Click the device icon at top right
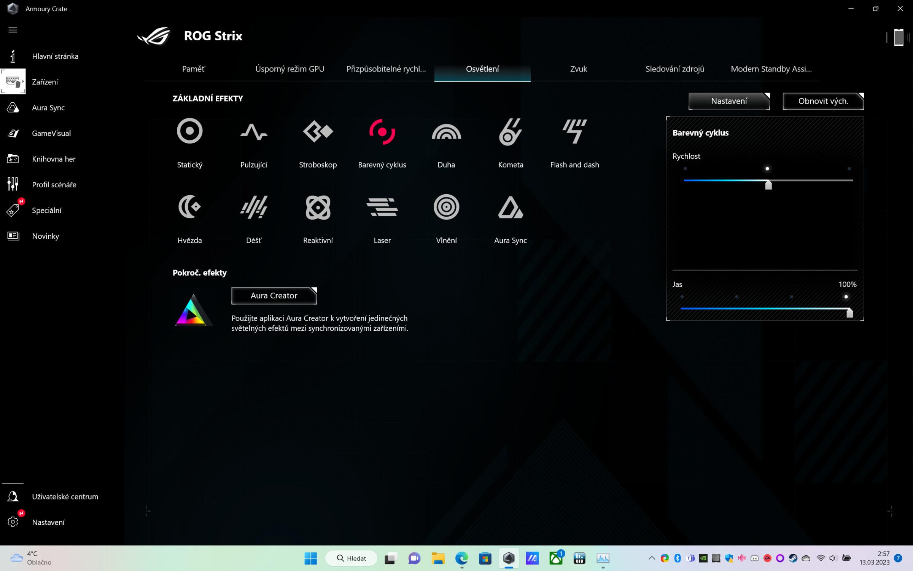The height and width of the screenshot is (571, 913). point(899,37)
